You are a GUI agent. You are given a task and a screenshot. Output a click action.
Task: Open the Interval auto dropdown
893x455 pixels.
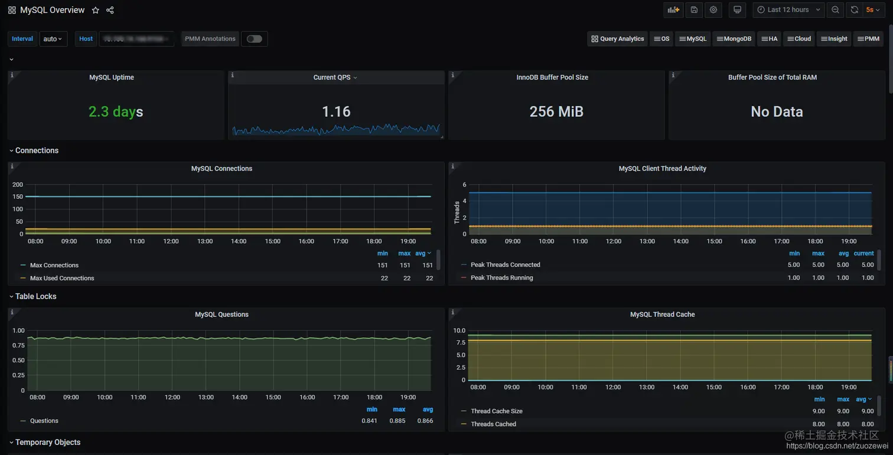click(x=53, y=39)
